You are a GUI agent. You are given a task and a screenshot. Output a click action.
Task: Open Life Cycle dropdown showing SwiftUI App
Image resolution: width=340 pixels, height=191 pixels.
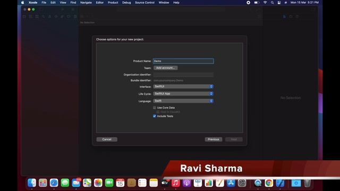click(x=183, y=93)
